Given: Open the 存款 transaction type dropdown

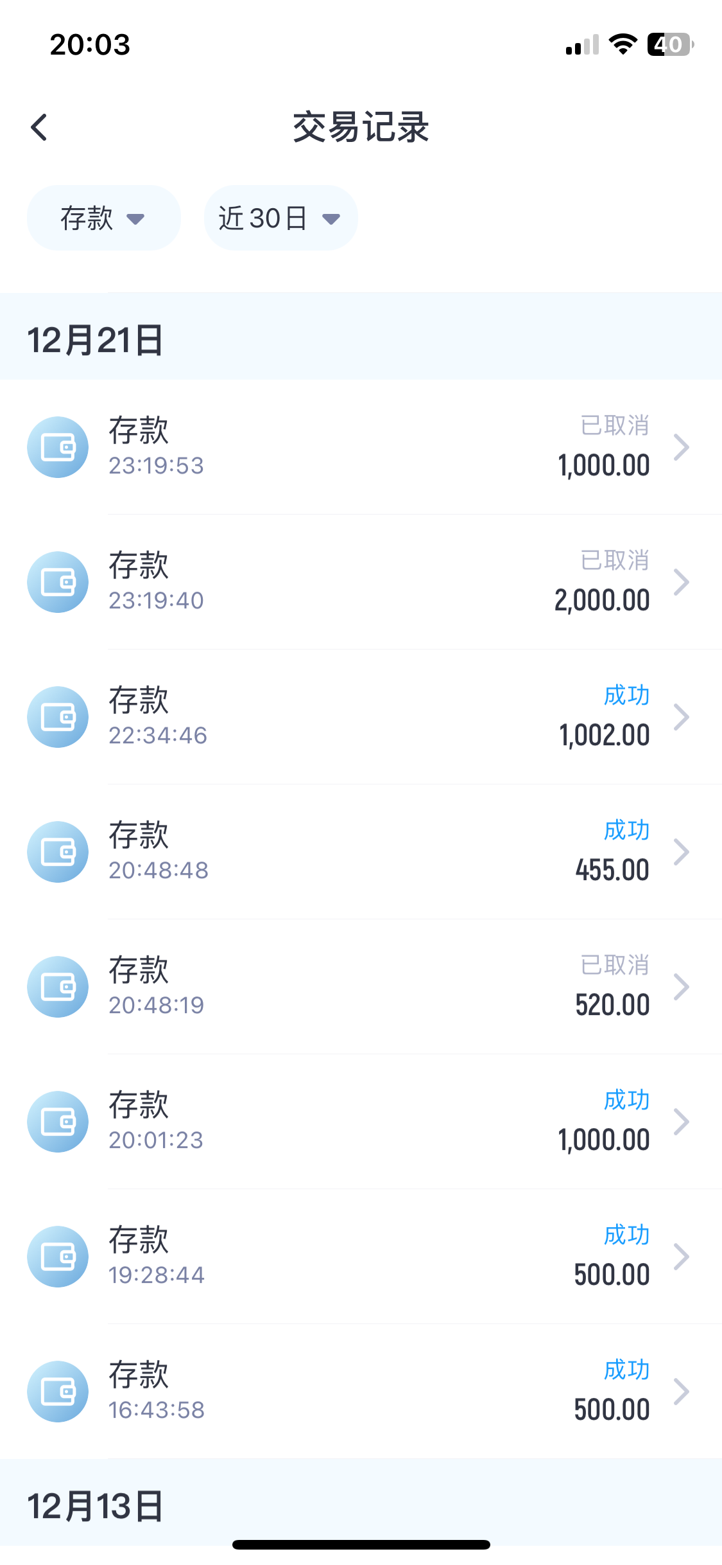Looking at the screenshot, I should pos(103,218).
